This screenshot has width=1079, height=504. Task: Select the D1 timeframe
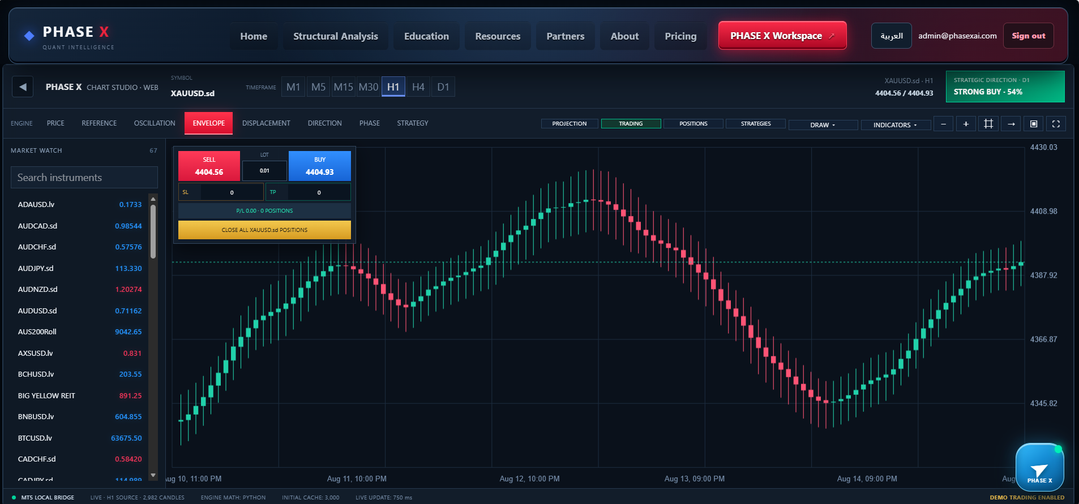(x=443, y=87)
